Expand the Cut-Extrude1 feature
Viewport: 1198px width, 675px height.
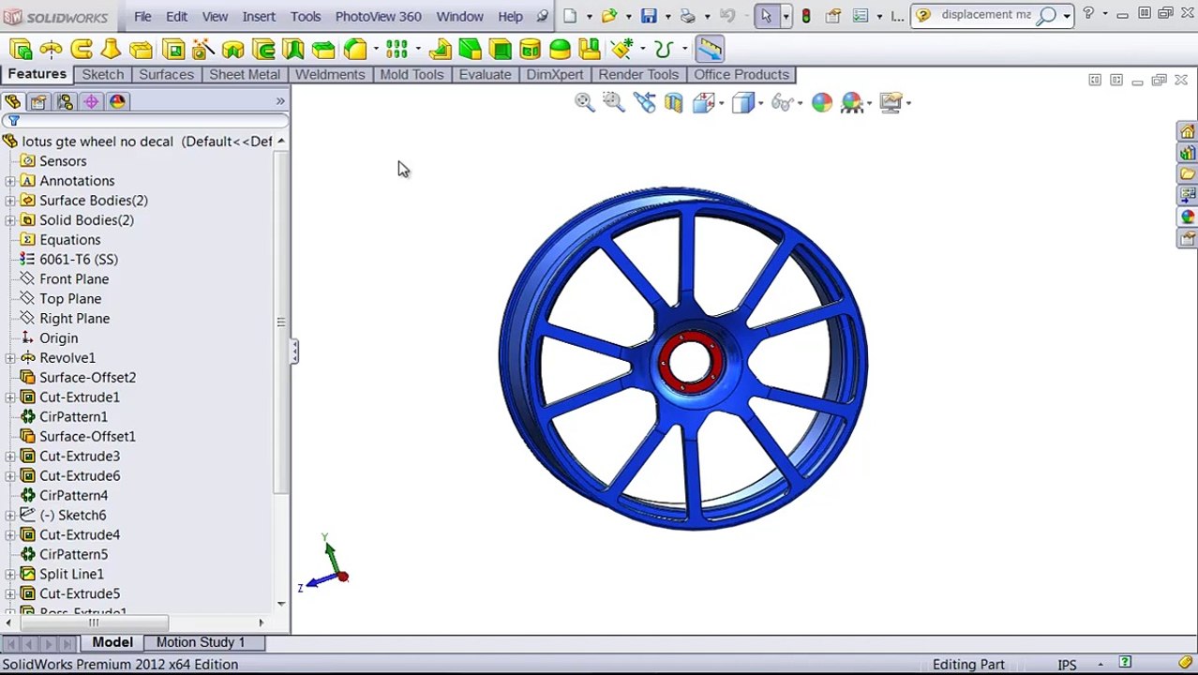9,397
